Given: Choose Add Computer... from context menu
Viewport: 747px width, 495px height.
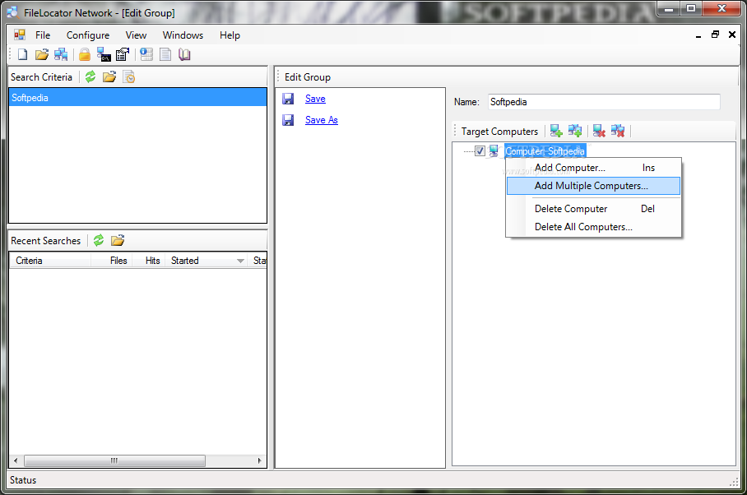Looking at the screenshot, I should (x=593, y=168).
